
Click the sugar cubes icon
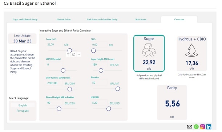coord(149,50)
